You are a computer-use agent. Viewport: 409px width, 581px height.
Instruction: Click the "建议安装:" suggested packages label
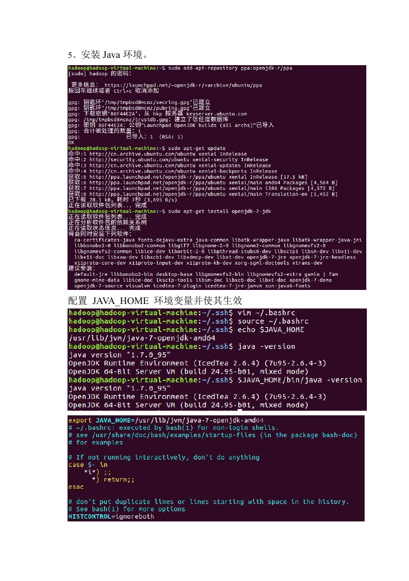coord(81,268)
